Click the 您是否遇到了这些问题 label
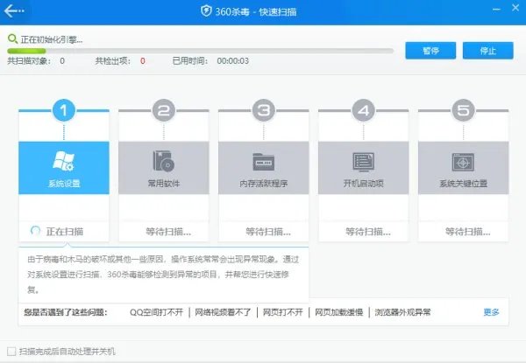Screen dimensions: 526x363 coord(66,312)
